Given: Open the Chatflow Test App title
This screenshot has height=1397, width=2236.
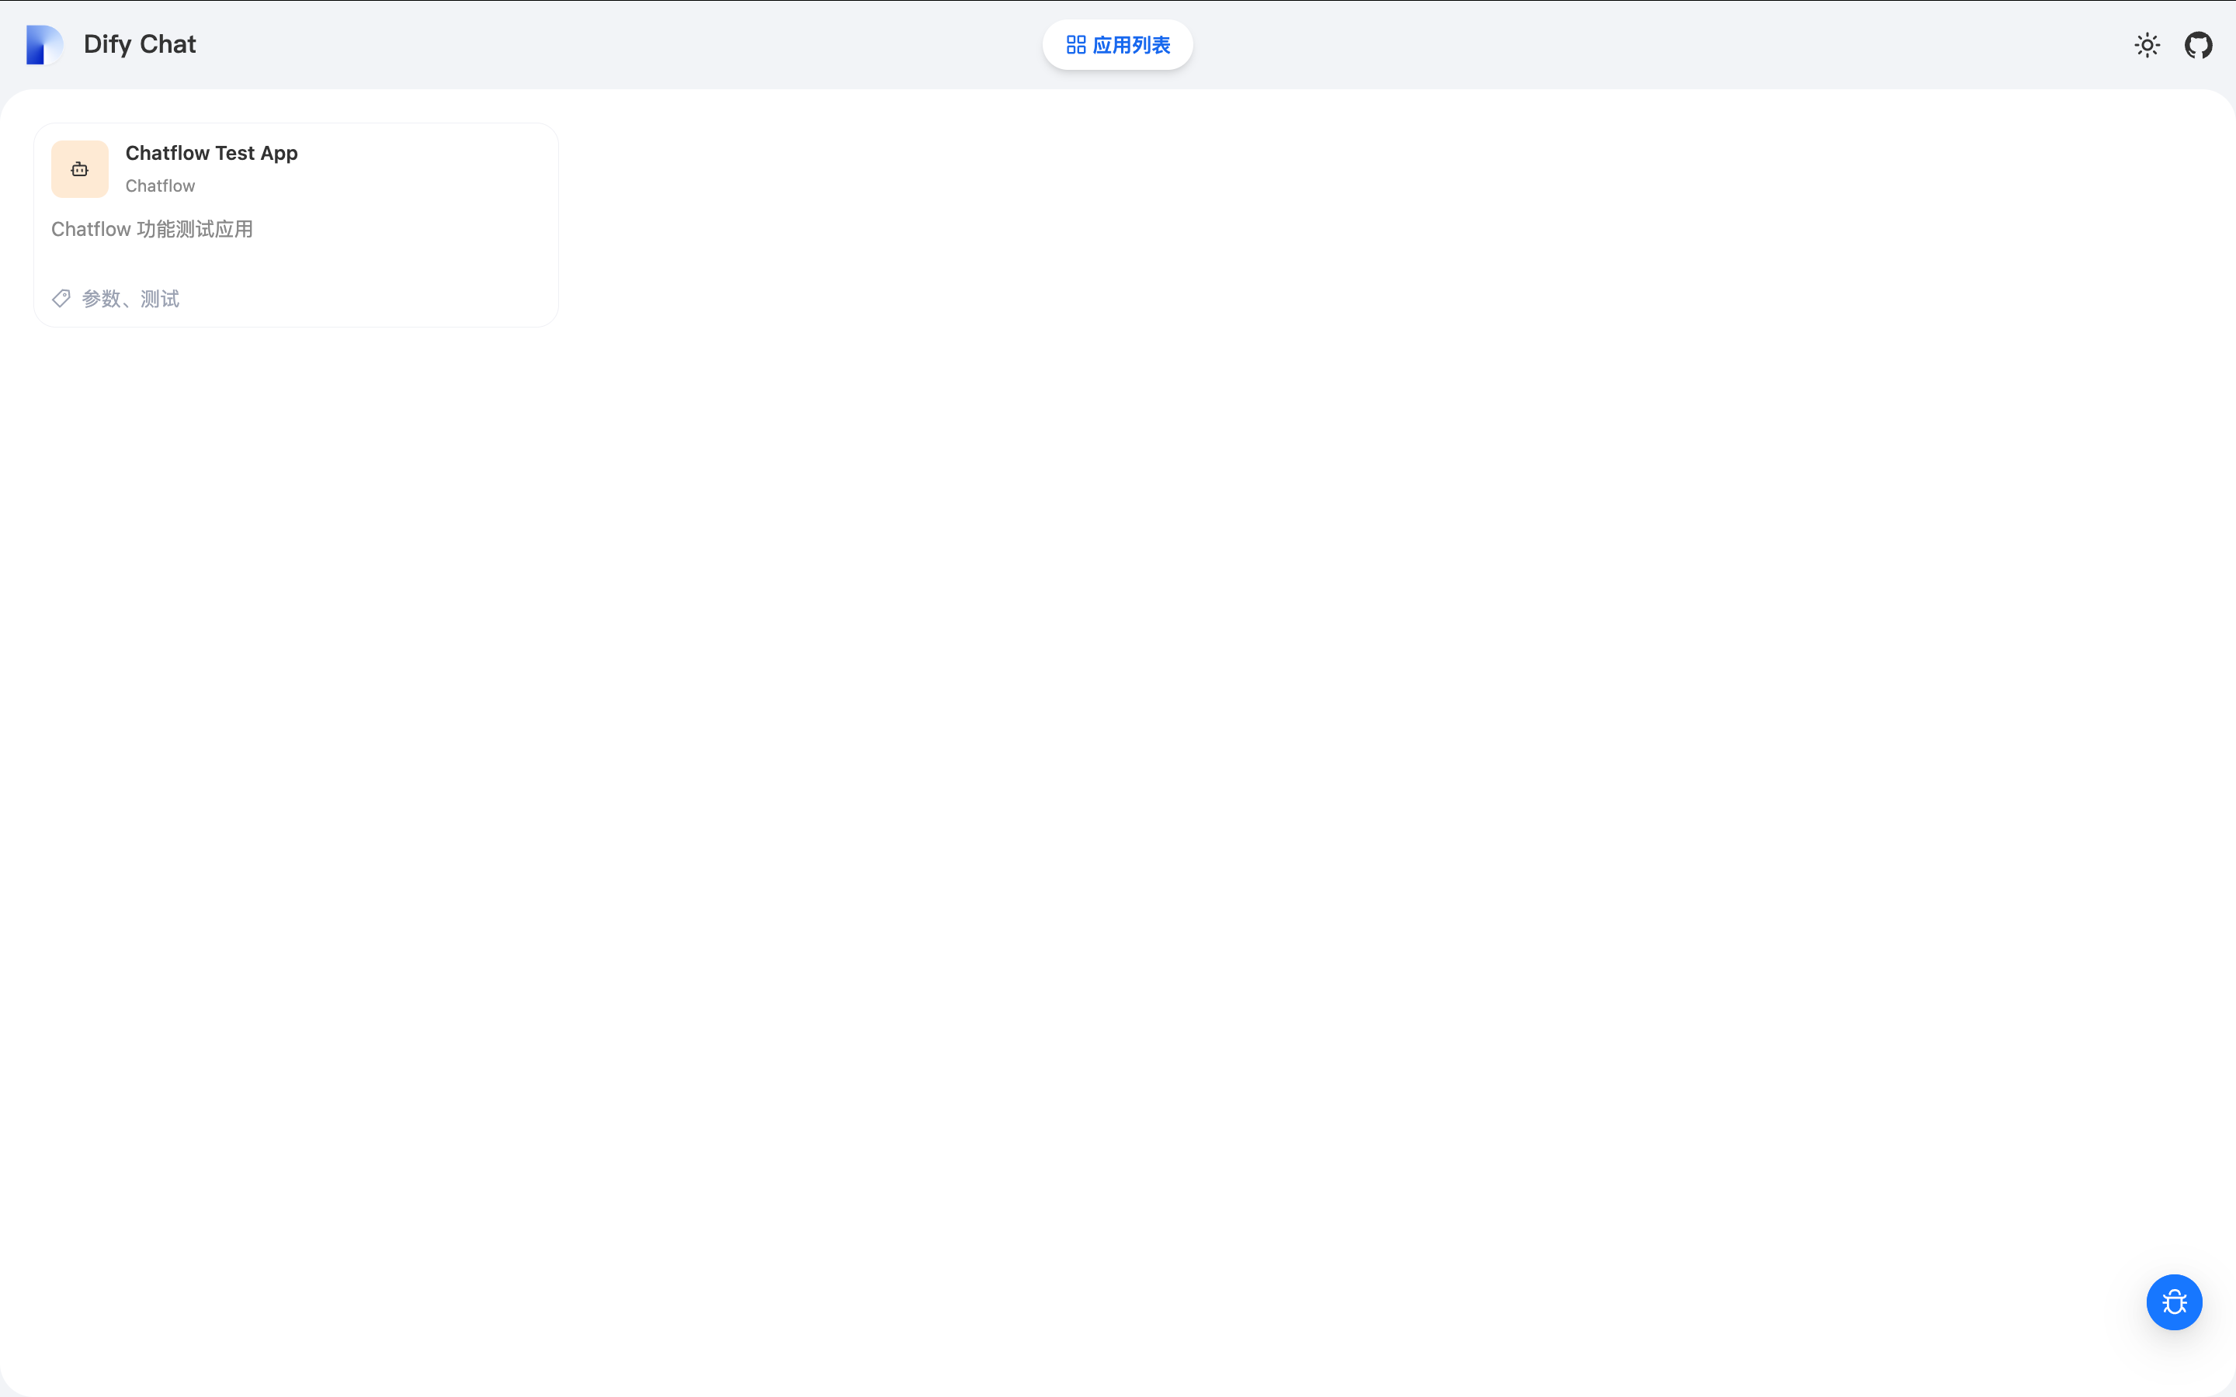Looking at the screenshot, I should pyautogui.click(x=210, y=154).
